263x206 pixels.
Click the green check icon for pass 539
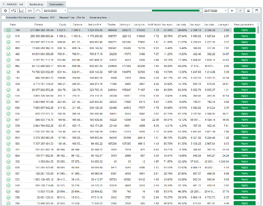click(x=8, y=126)
